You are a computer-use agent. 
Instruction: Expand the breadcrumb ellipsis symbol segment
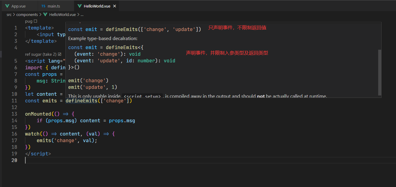(x=82, y=14)
